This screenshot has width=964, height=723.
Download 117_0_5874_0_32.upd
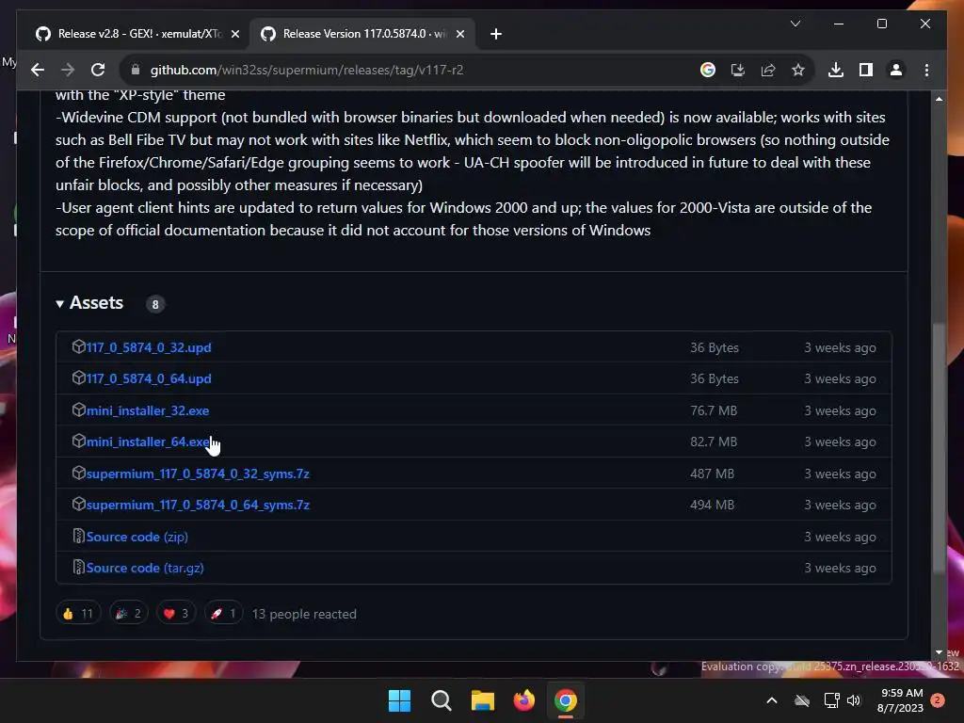[149, 347]
